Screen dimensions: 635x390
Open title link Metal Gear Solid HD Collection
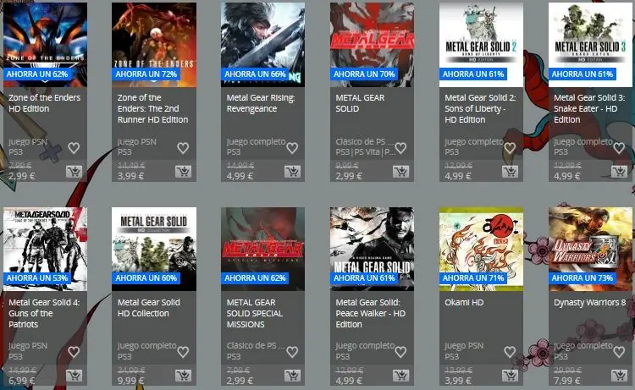point(149,308)
